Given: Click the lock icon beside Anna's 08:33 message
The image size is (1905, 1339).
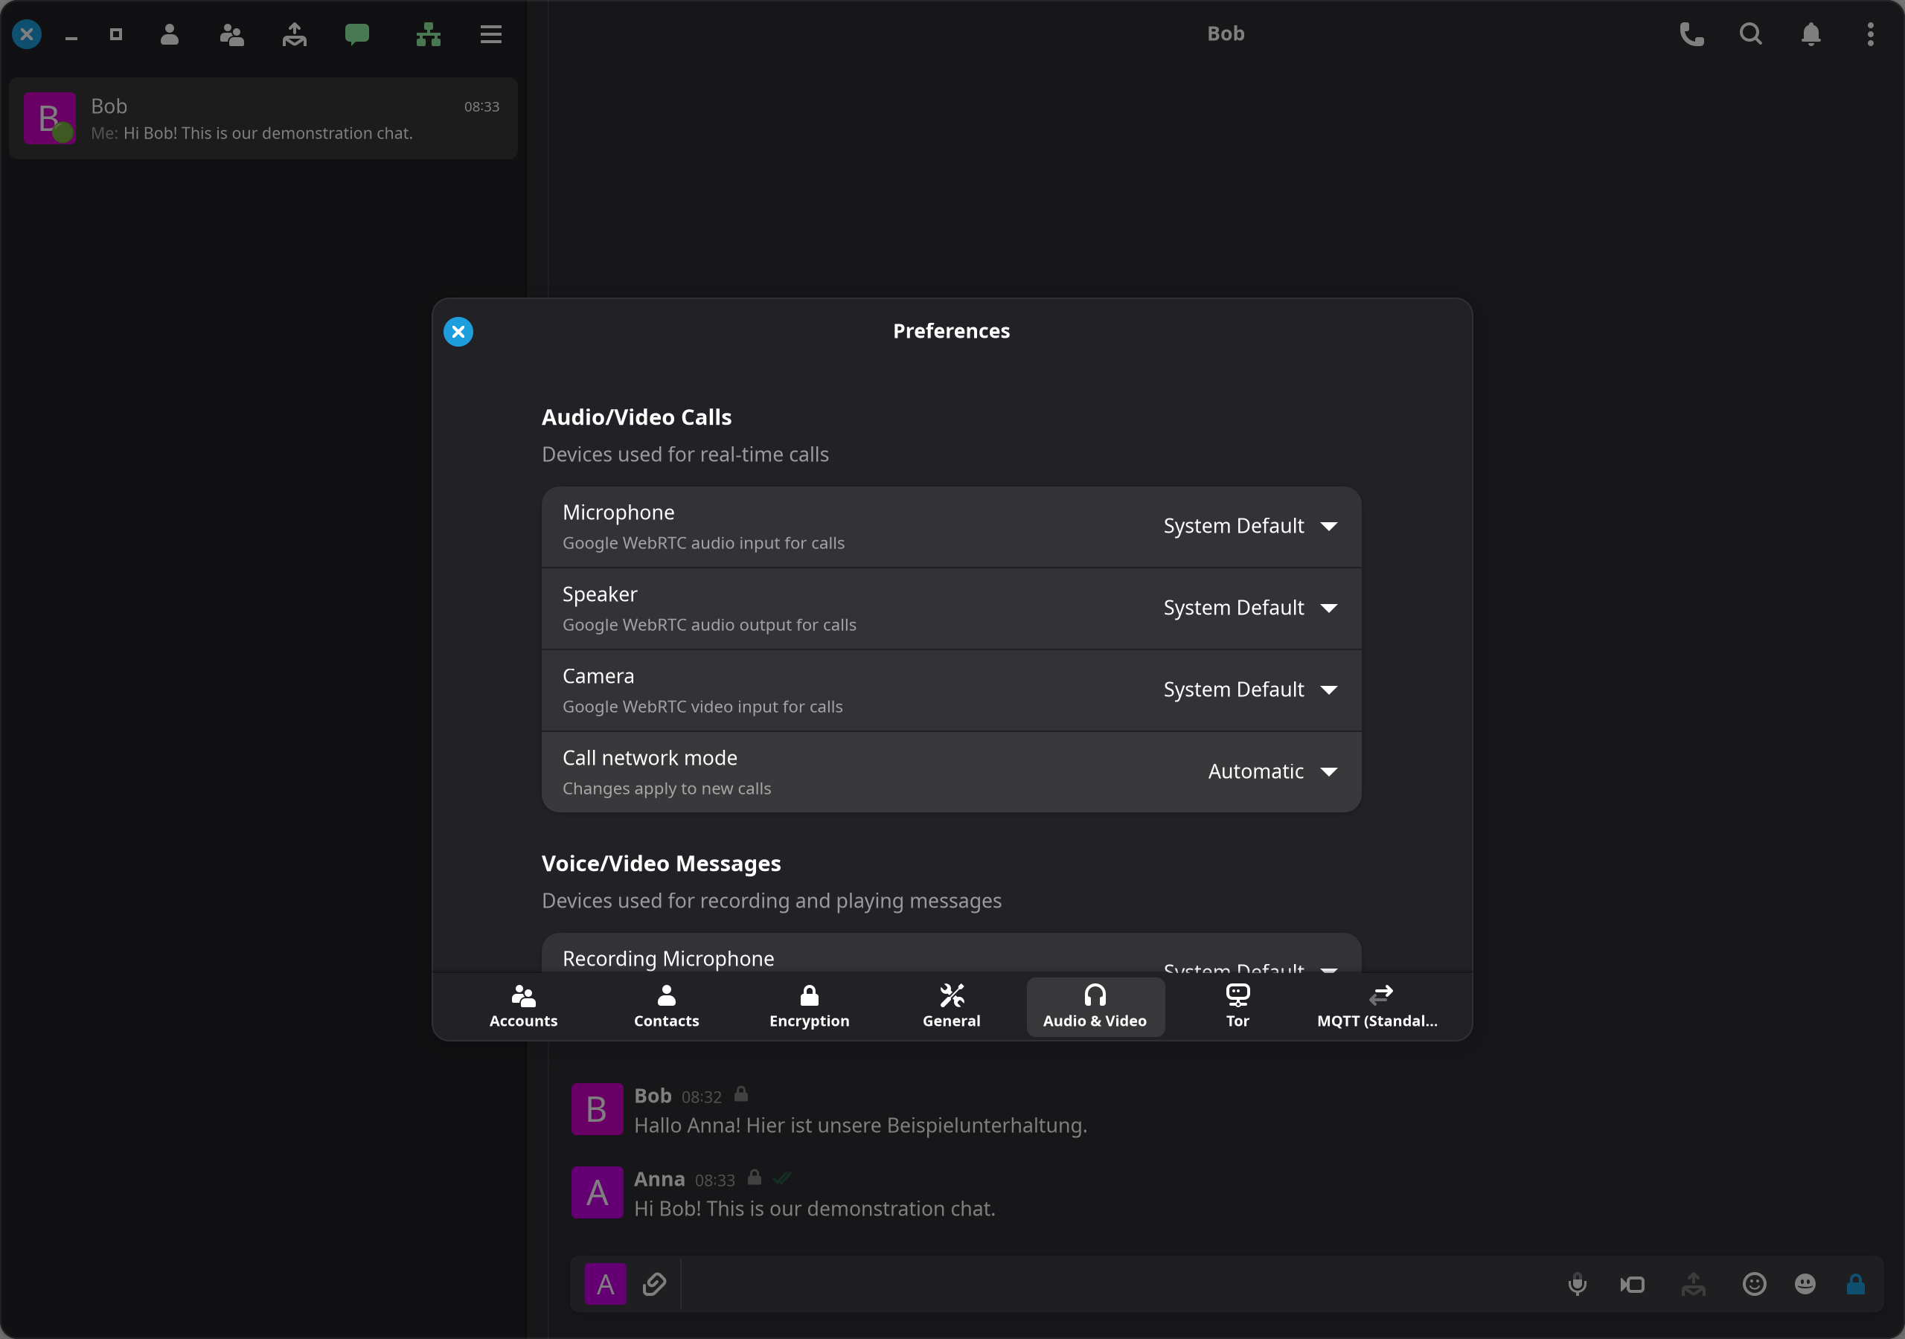Looking at the screenshot, I should click(755, 1178).
